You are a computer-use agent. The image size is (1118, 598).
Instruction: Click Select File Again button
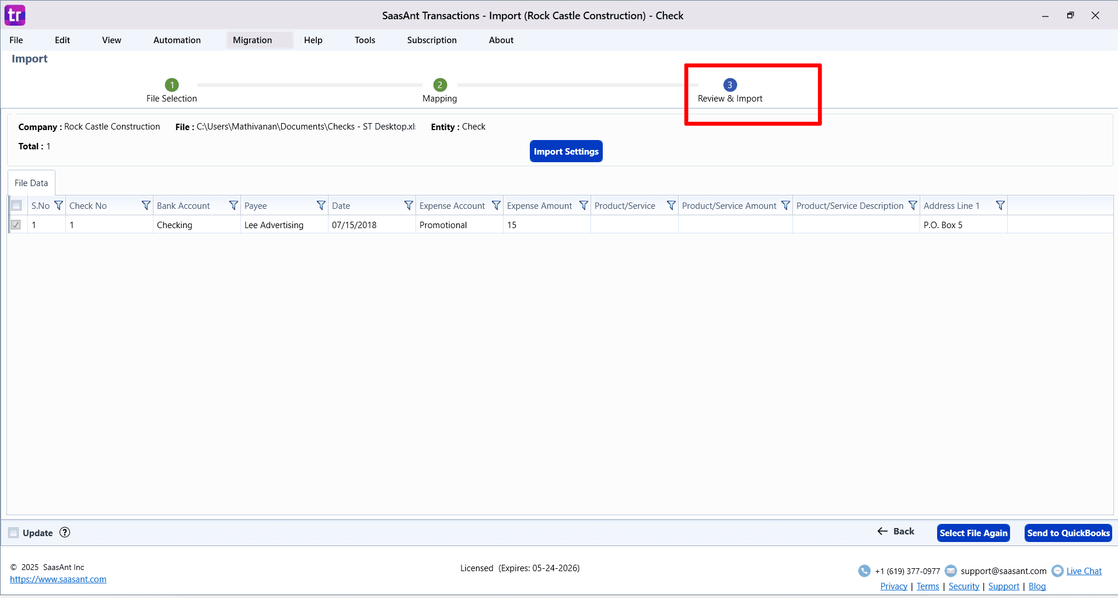[973, 533]
